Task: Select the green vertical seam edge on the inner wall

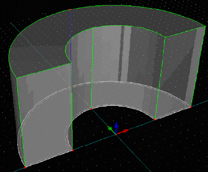Action: point(92,68)
